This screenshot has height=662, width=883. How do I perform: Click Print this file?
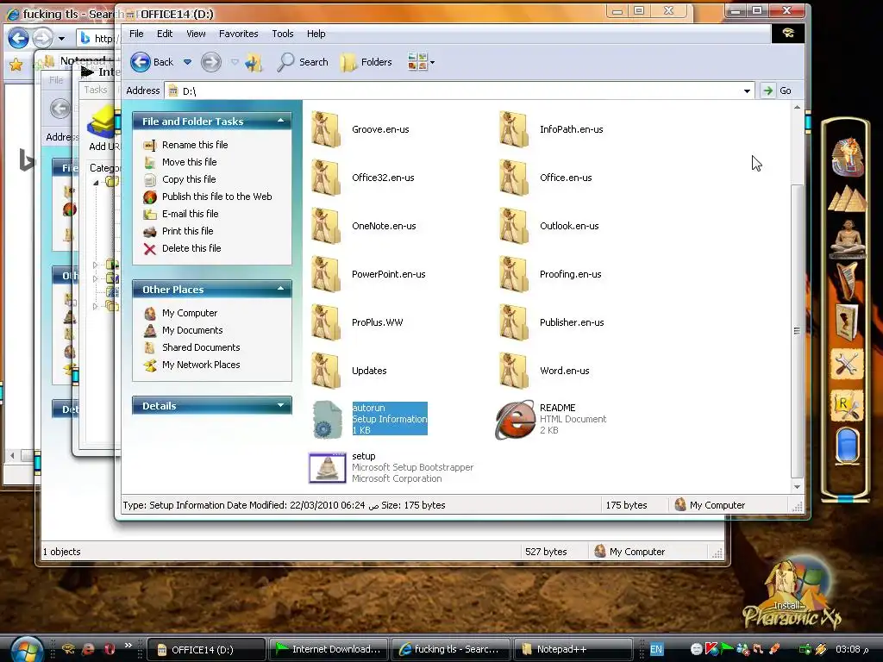pyautogui.click(x=187, y=231)
